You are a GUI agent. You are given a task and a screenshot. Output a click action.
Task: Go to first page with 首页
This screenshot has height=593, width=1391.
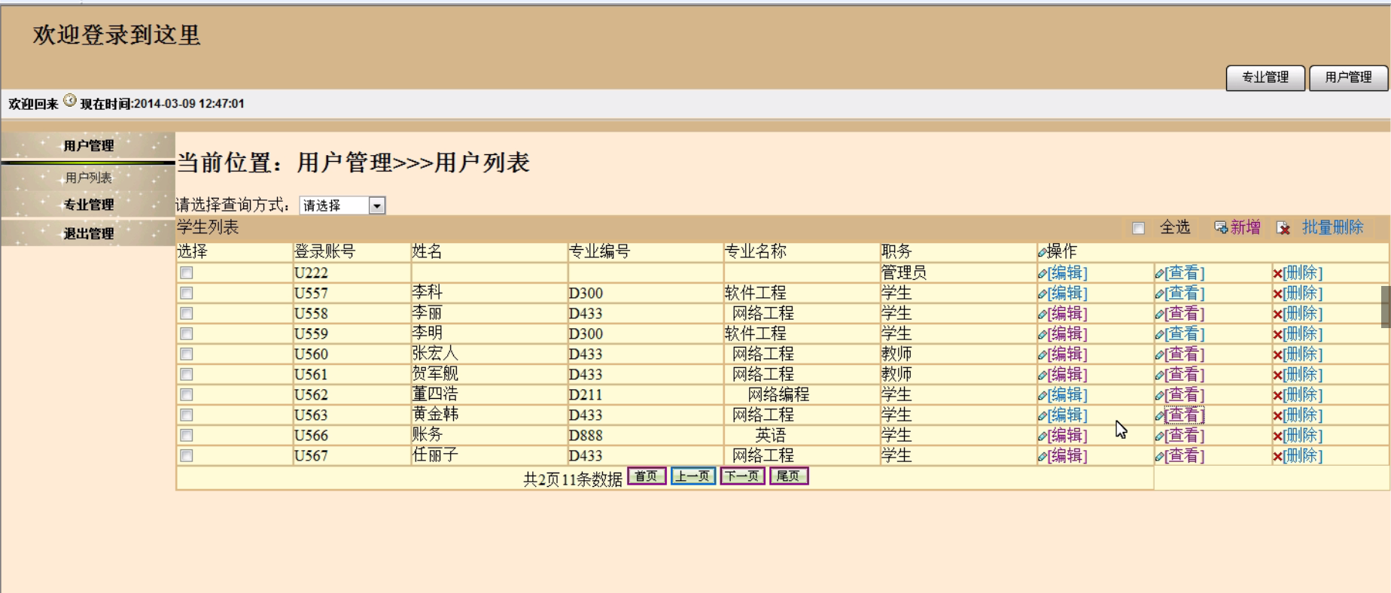(647, 476)
